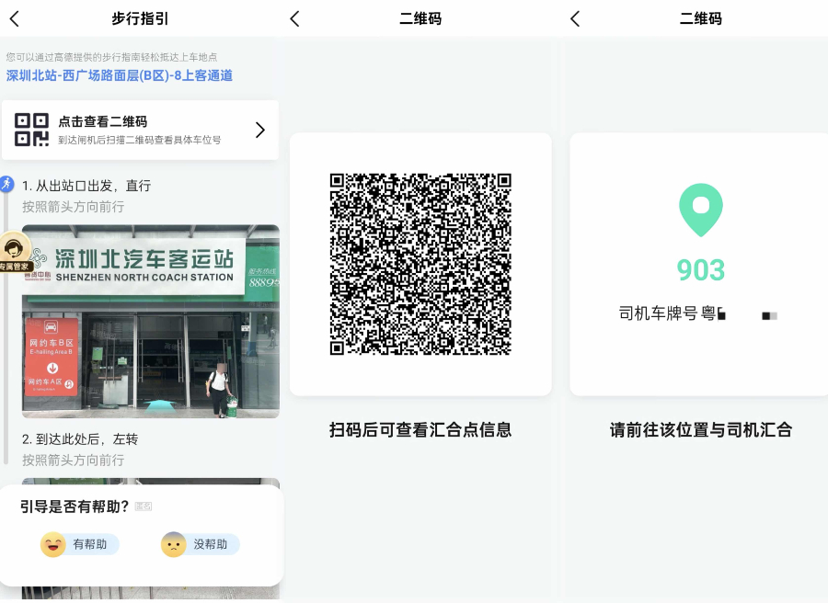Open the 专属管家 assistant avatar
828x603 pixels.
[14, 251]
